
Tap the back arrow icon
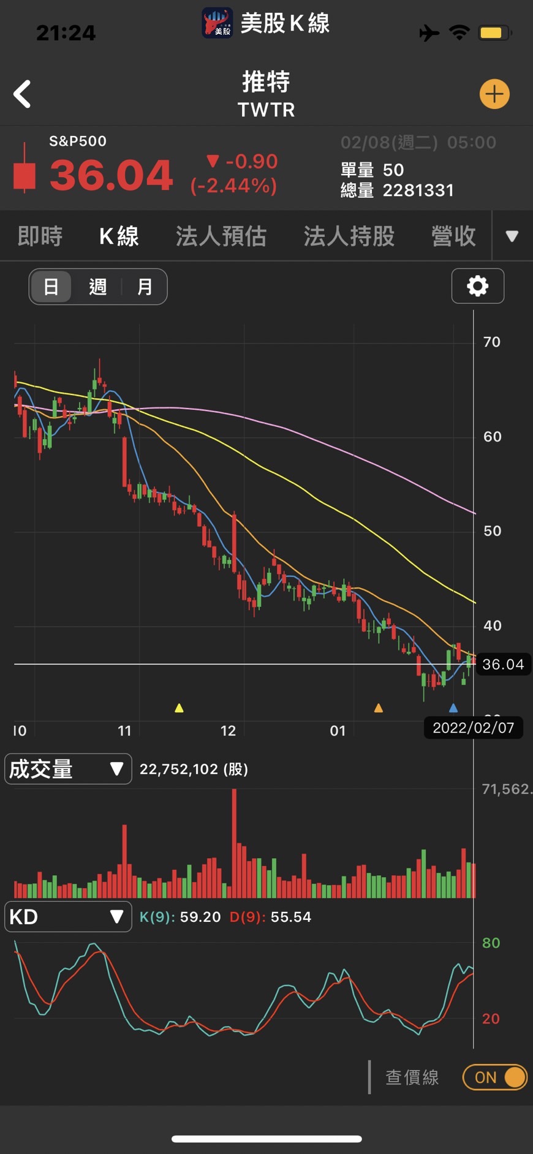(x=23, y=94)
